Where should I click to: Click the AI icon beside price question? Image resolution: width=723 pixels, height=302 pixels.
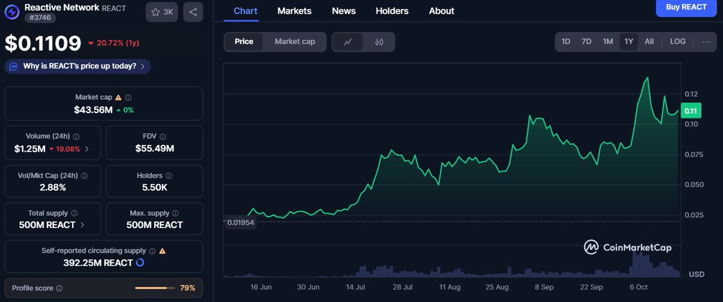pos(13,66)
